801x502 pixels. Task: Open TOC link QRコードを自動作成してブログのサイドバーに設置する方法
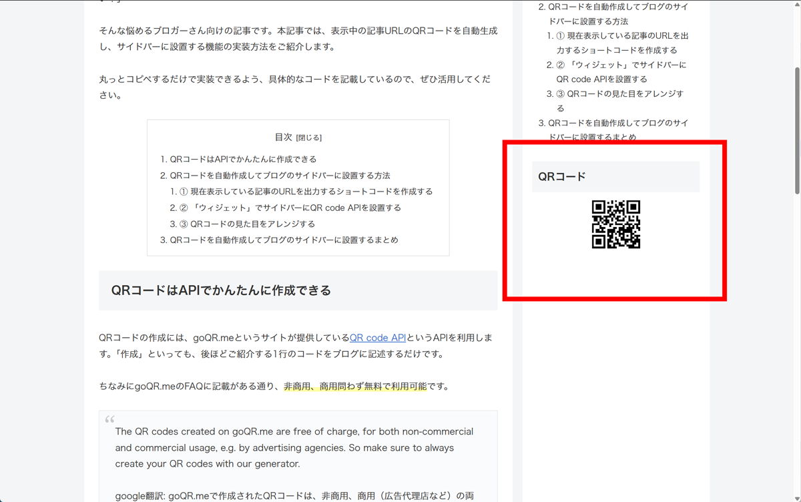(280, 176)
